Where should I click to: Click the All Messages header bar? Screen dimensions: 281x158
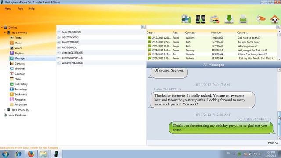point(214,65)
